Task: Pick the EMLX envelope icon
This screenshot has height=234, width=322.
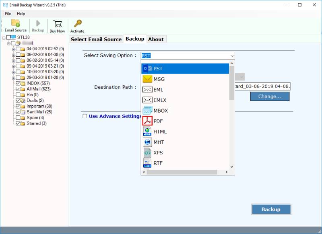Action: [x=147, y=100]
